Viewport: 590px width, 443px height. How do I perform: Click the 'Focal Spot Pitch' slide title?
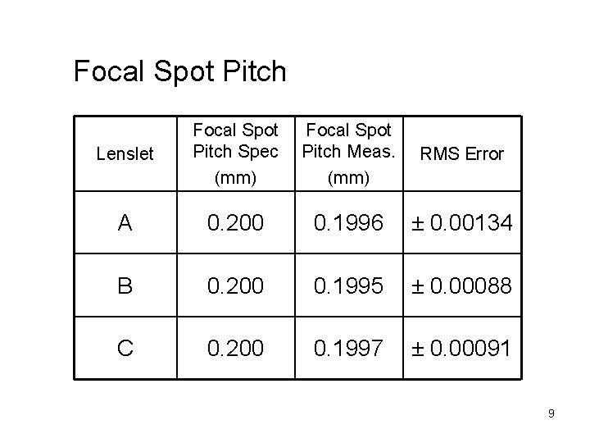pos(180,71)
